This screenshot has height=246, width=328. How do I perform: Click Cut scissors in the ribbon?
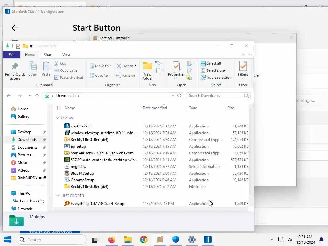60,63
